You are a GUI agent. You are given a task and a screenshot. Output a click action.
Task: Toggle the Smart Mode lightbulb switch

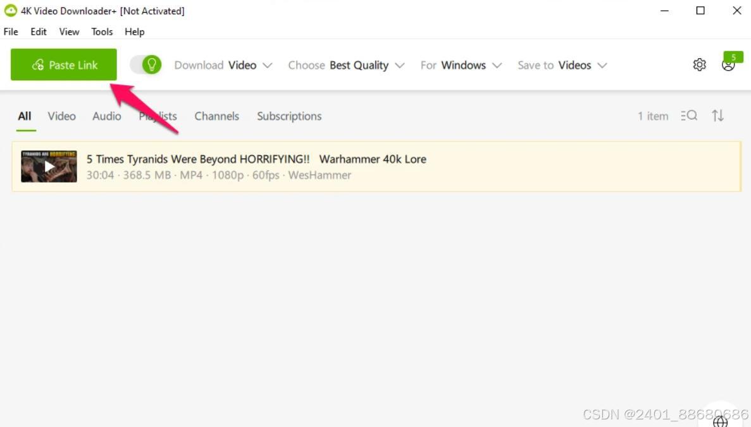click(146, 64)
